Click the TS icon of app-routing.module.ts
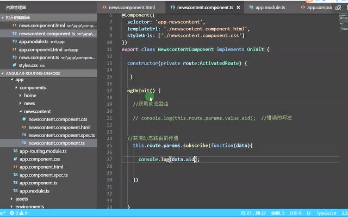Viewport: 348px width, 217px height. (15, 151)
